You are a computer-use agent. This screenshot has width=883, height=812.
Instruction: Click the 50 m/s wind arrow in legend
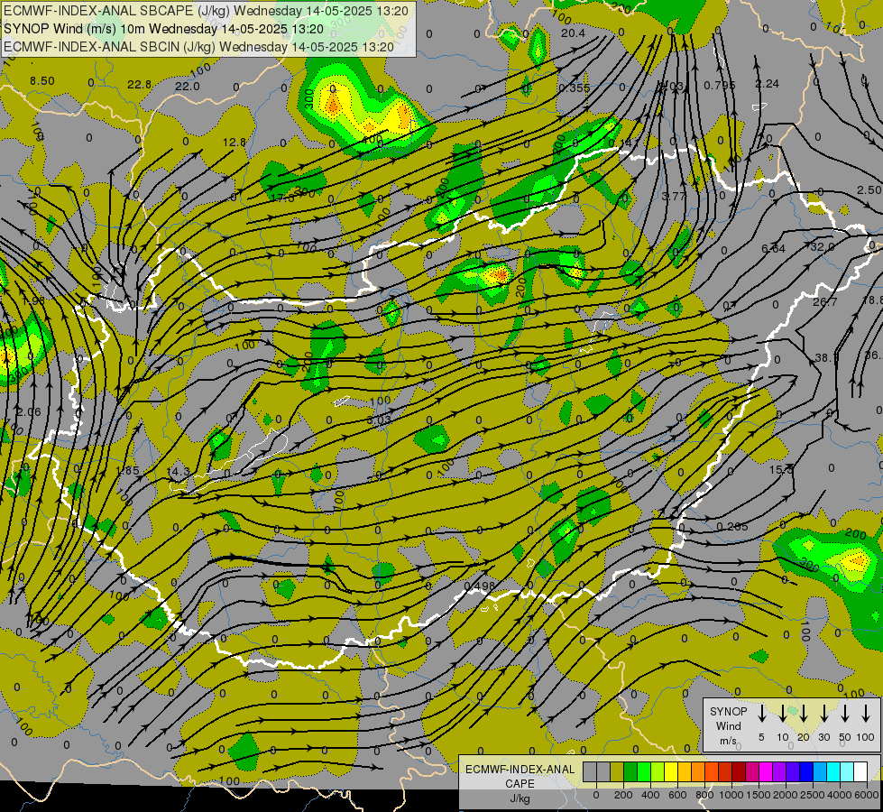(x=845, y=713)
